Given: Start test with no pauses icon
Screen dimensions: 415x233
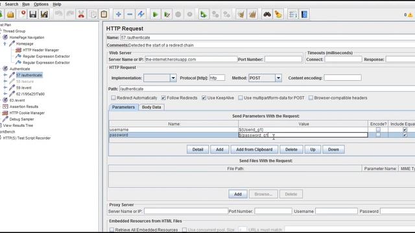Looking at the screenshot, I should pos(167,14).
